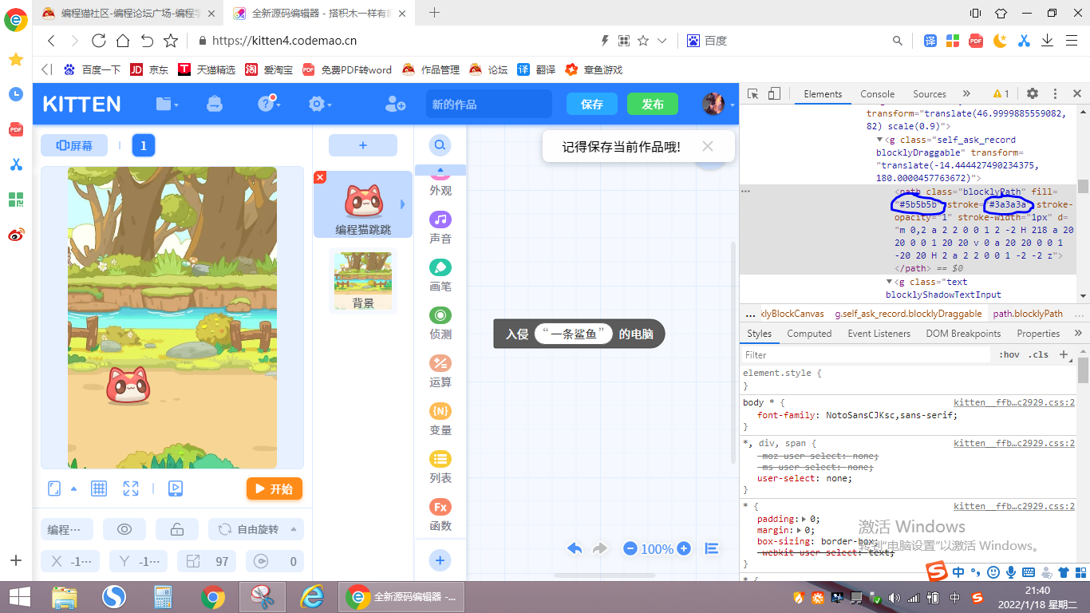Select the 侦测 block category
Image resolution: width=1090 pixels, height=613 pixels.
pos(440,323)
